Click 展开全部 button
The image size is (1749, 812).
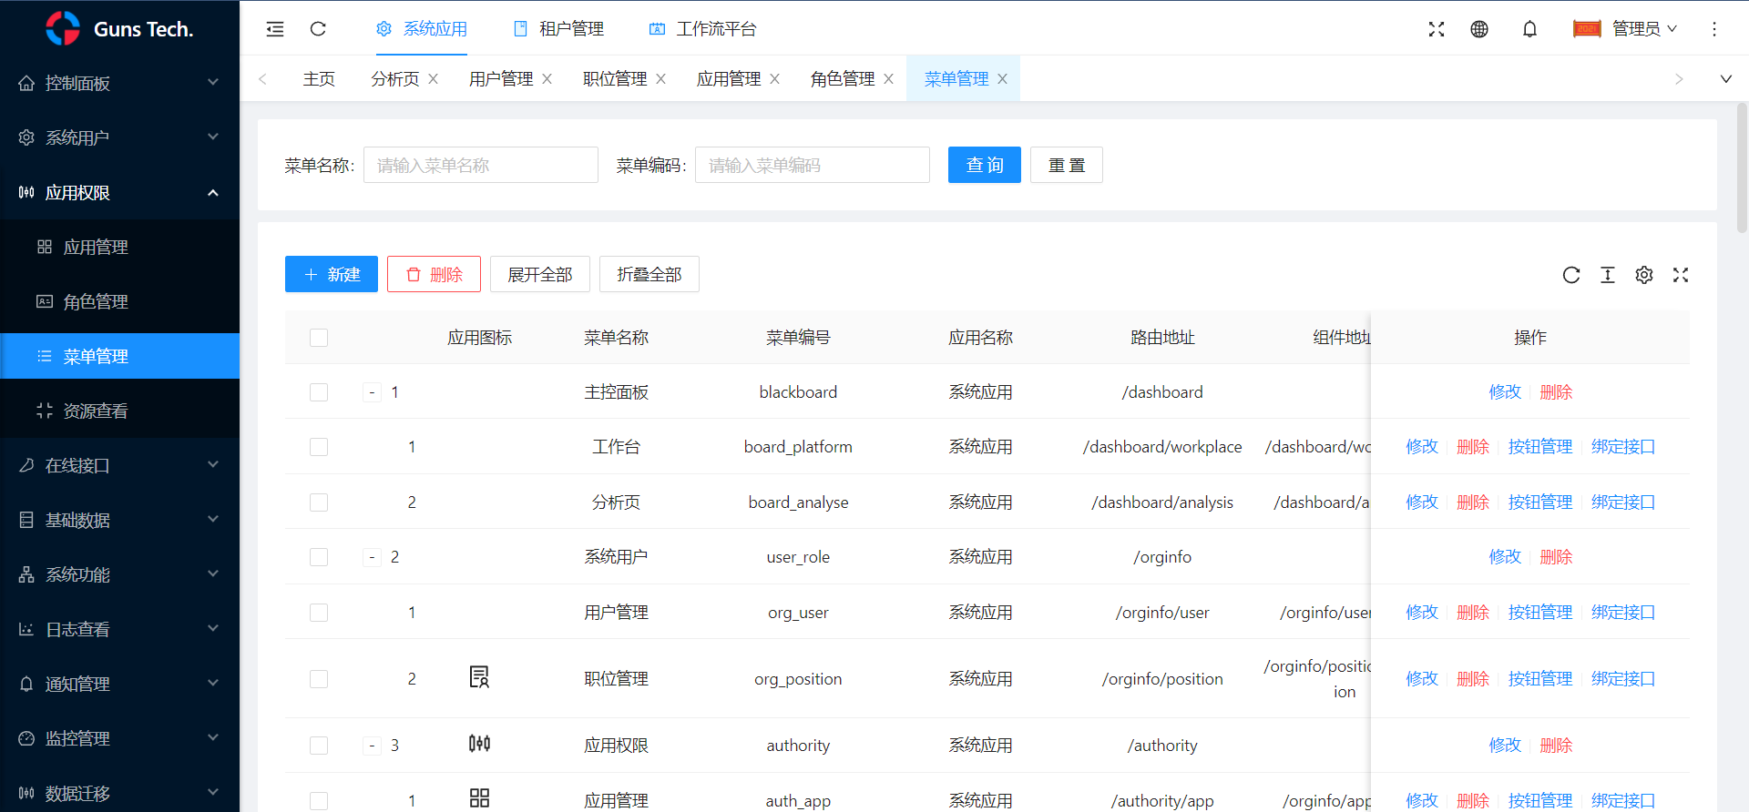pos(540,274)
